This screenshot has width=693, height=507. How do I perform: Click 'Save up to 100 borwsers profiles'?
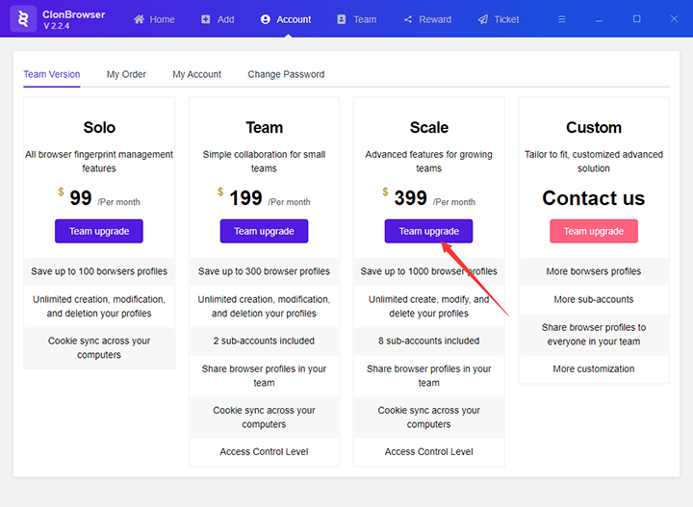(x=99, y=271)
